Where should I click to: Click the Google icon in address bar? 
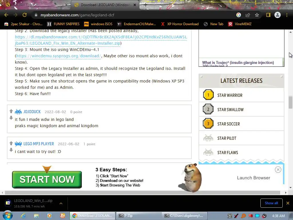pos(239,15)
